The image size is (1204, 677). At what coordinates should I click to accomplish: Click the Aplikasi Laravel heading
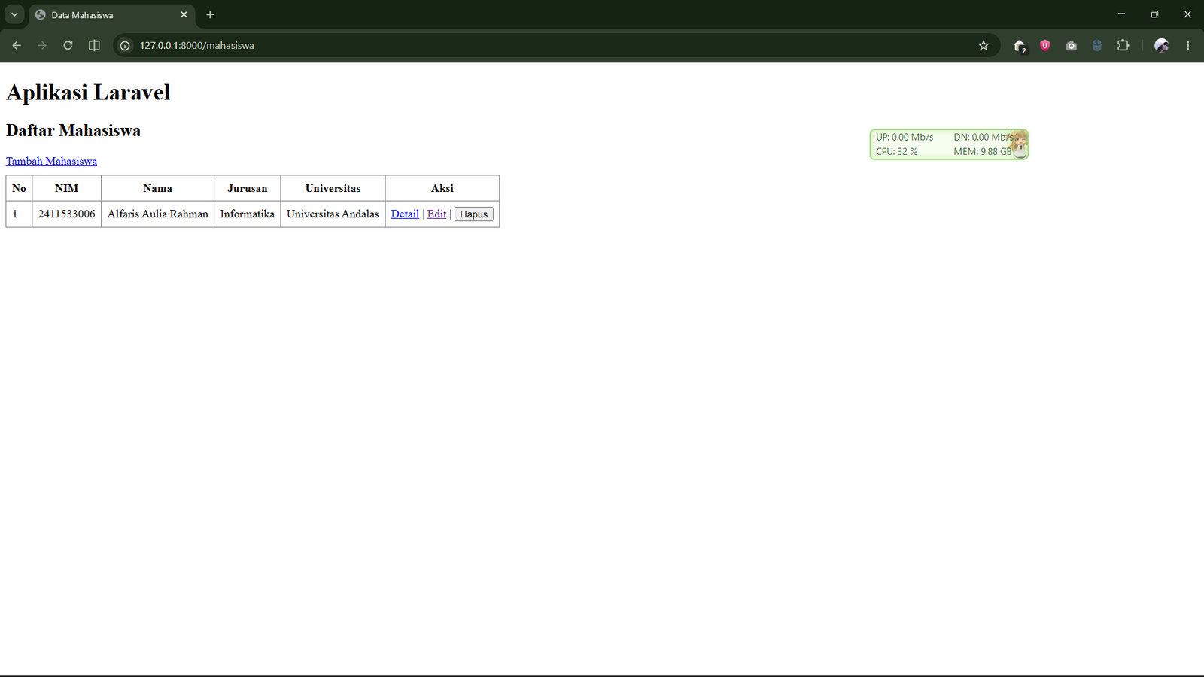[x=88, y=93]
